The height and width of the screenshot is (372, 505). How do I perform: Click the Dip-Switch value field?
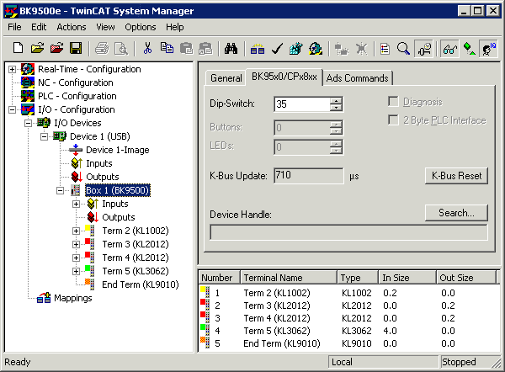point(302,104)
